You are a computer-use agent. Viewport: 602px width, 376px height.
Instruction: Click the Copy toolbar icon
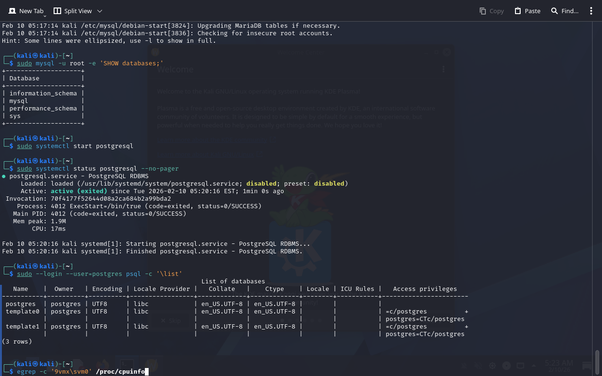(491, 11)
